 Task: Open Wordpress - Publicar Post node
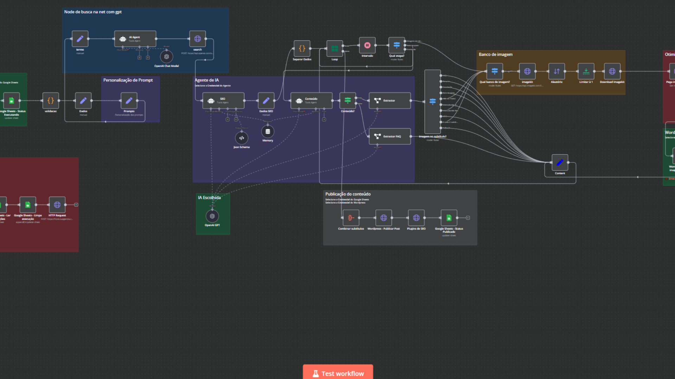pyautogui.click(x=384, y=218)
